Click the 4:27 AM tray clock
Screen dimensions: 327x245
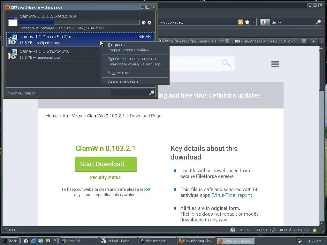point(315,241)
